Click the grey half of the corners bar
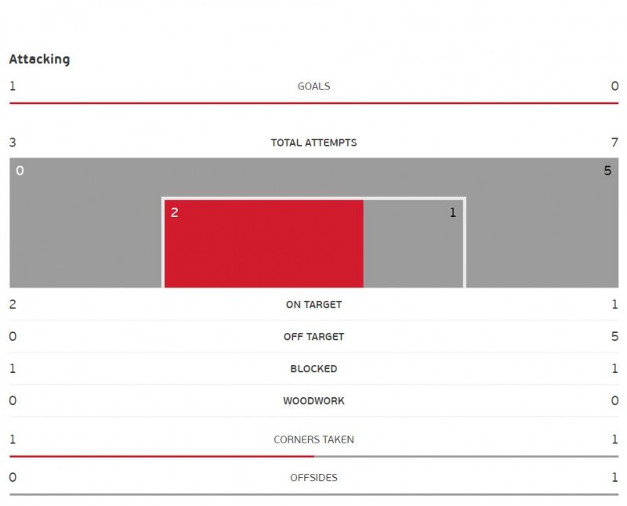 point(466,456)
